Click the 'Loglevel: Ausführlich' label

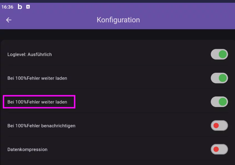30,55
